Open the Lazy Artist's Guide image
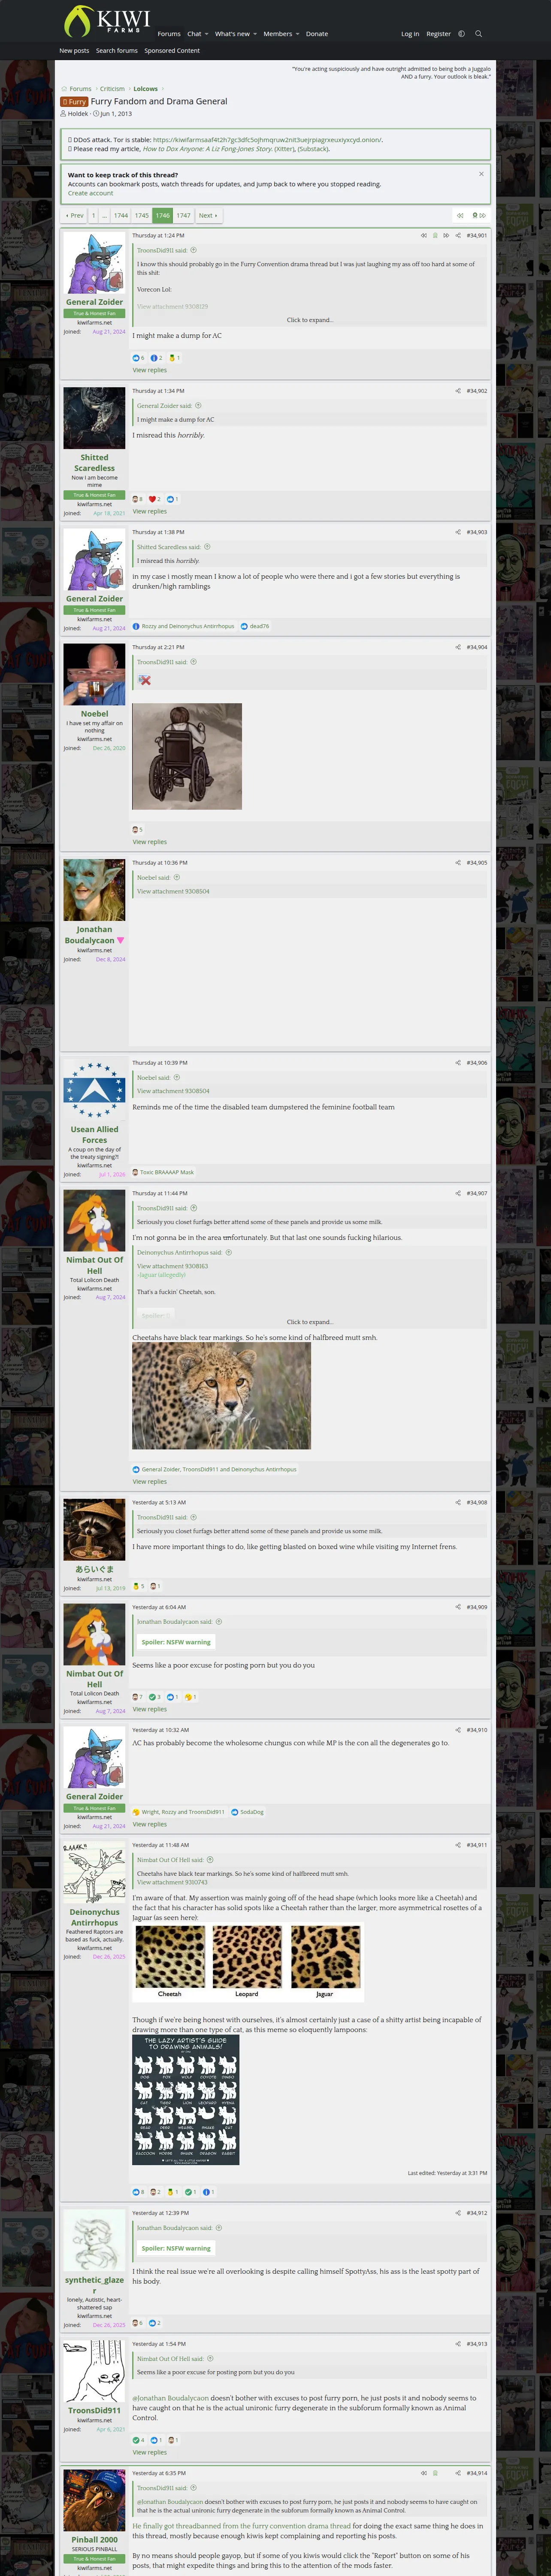This screenshot has width=551, height=2576. 186,2100
